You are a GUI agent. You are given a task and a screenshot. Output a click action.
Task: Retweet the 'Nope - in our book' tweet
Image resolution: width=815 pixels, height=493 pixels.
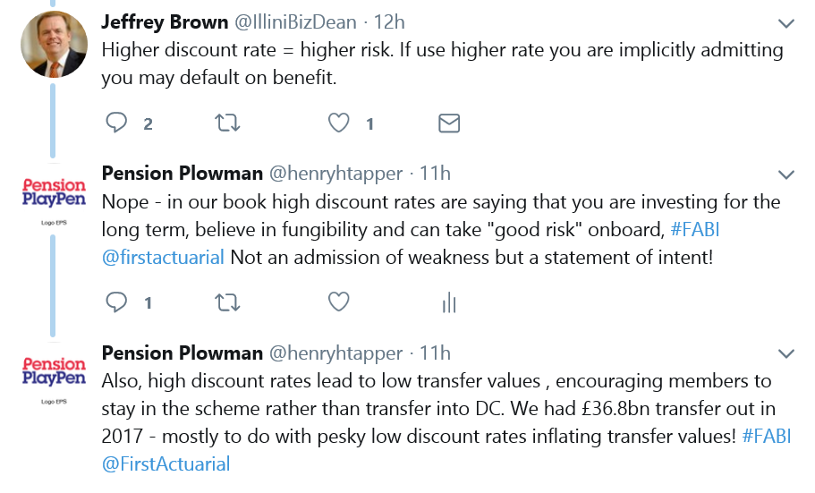pyautogui.click(x=227, y=302)
